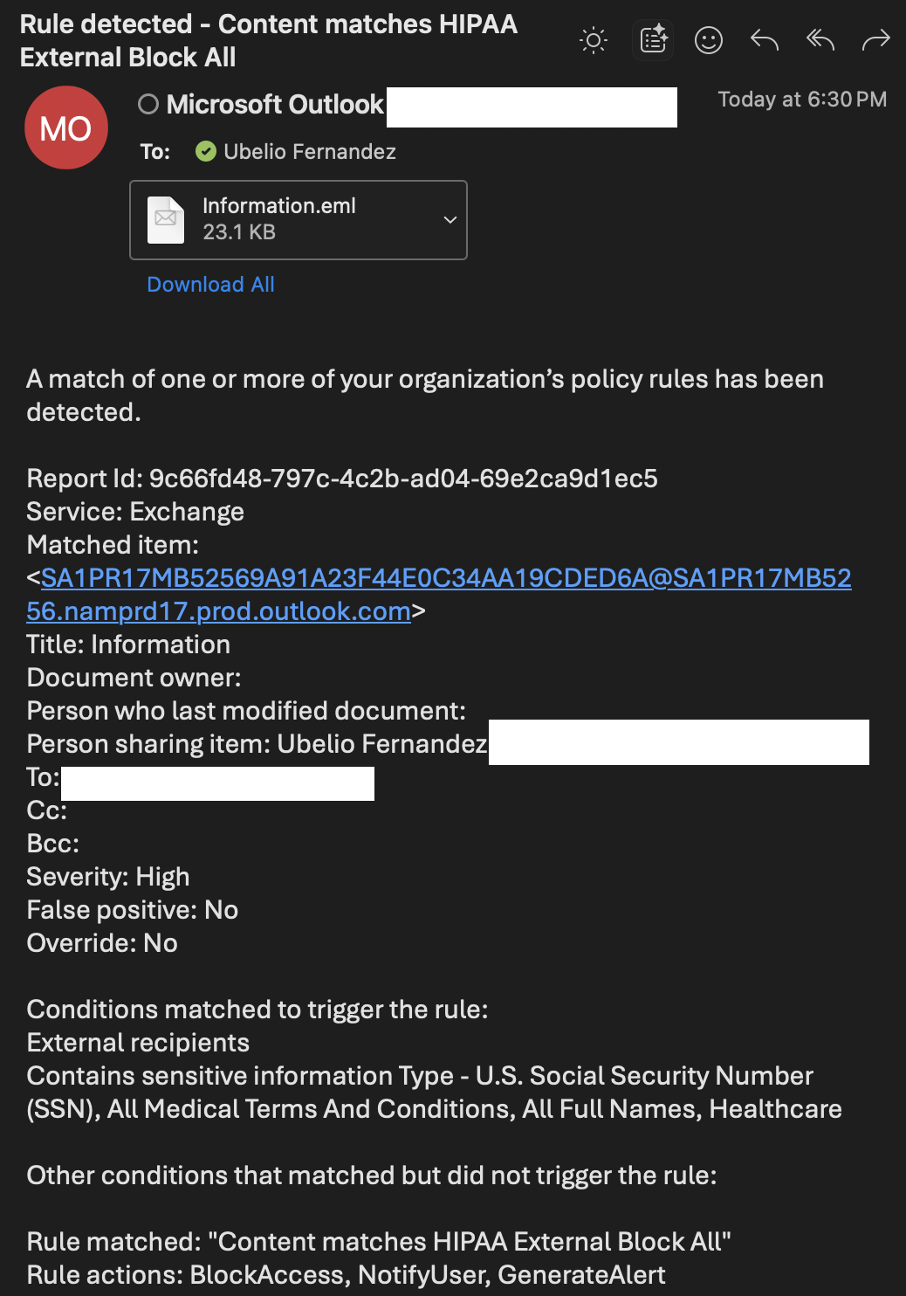Click the green check beside Ubelio Fernandez

coord(206,152)
